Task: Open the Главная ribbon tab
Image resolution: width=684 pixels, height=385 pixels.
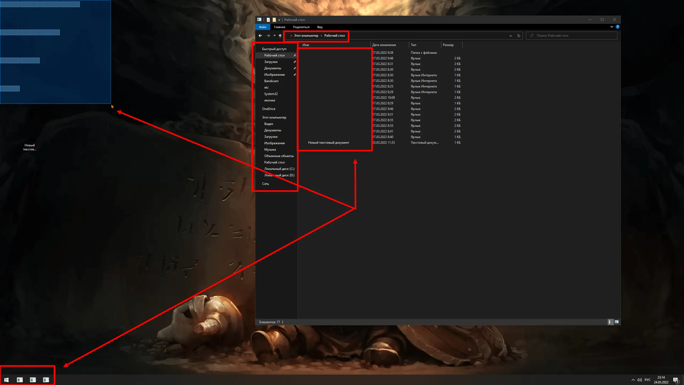Action: [279, 27]
